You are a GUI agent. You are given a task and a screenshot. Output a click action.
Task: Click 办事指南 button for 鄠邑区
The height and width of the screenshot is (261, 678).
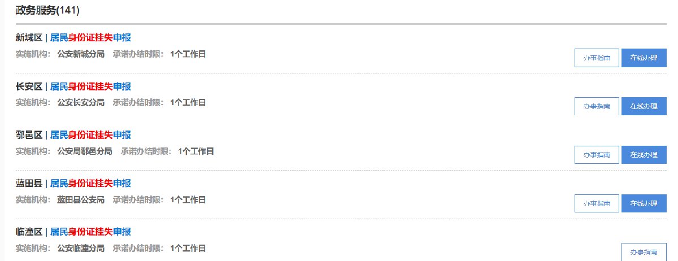click(x=597, y=155)
